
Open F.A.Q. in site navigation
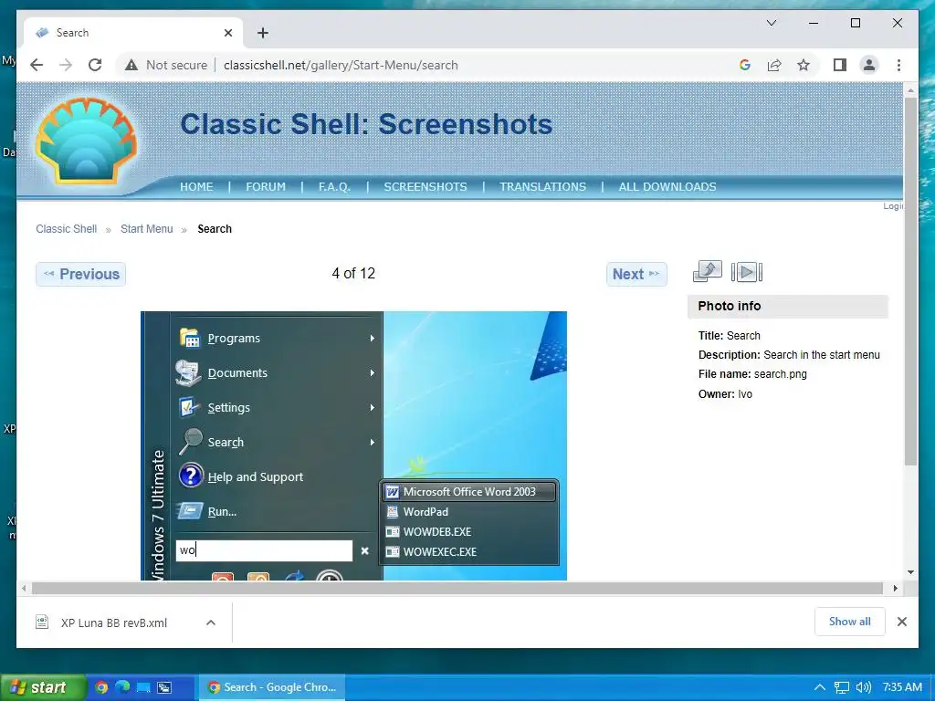(x=334, y=186)
